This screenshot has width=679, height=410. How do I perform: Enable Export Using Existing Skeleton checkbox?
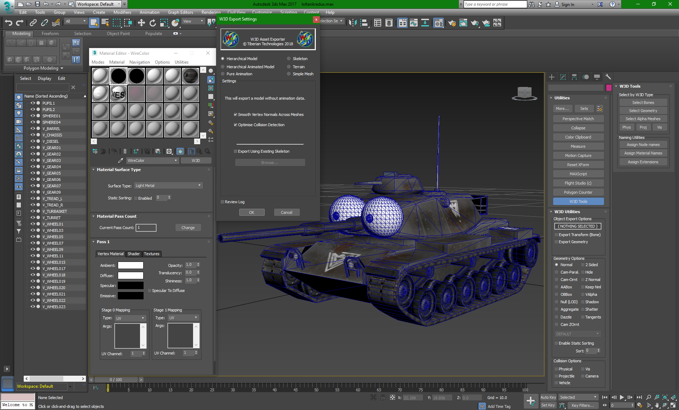236,151
